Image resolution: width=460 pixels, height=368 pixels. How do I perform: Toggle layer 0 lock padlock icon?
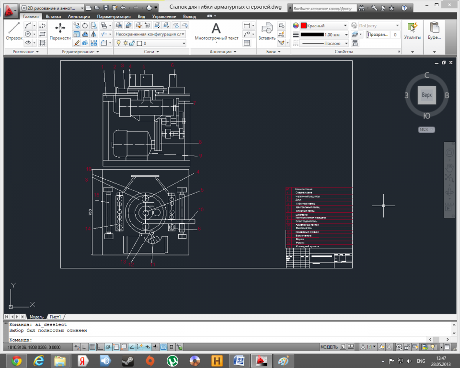tap(132, 43)
